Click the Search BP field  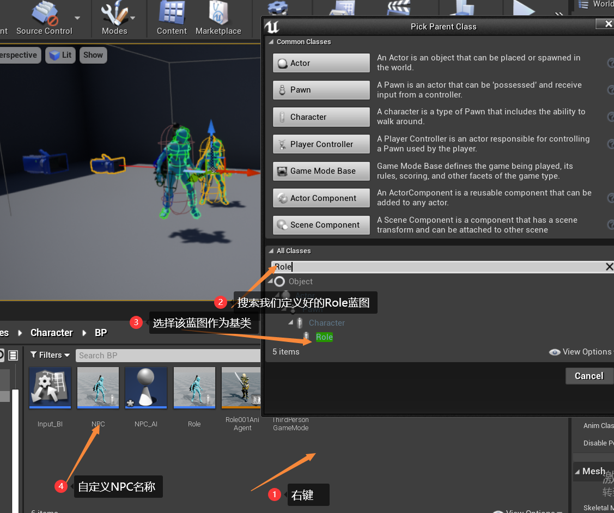pos(168,355)
